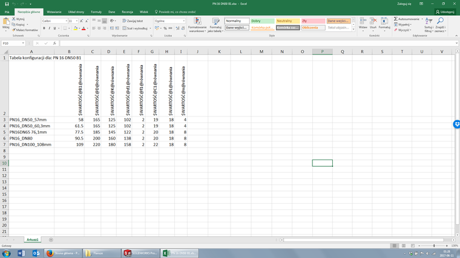Toggle Zawijaj tekst wrap text
Image resolution: width=460 pixels, height=258 pixels.
coord(133,21)
